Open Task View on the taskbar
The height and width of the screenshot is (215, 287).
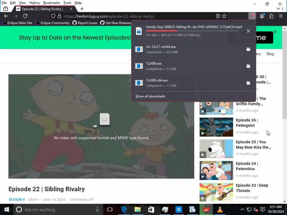click(110, 209)
